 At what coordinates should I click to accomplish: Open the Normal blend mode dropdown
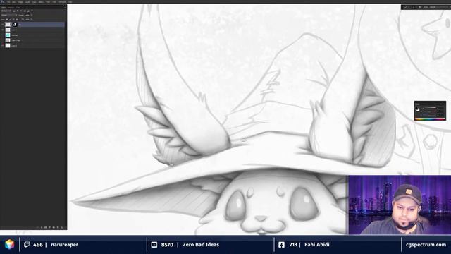point(9,15)
